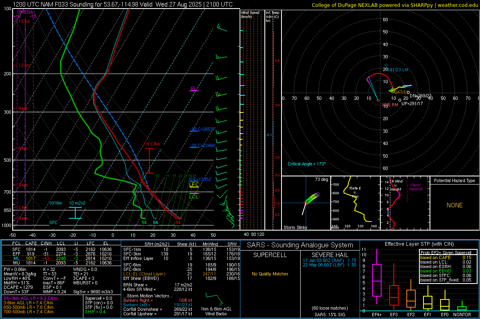Click the green SHIP = 0.4 value
480x319 pixels.
pyautogui.click(x=95, y=312)
